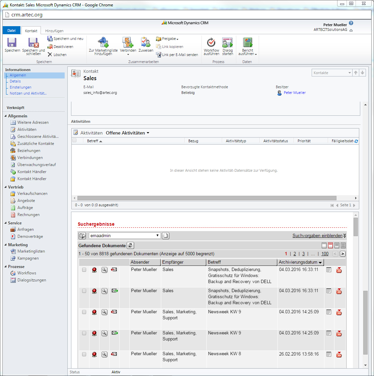This screenshot has height=376, width=374.
Task: Refresh the Aktivitäten grid
Action: click(356, 141)
